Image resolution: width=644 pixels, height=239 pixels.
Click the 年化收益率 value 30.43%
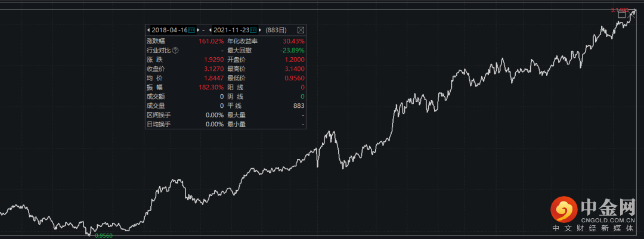(293, 41)
